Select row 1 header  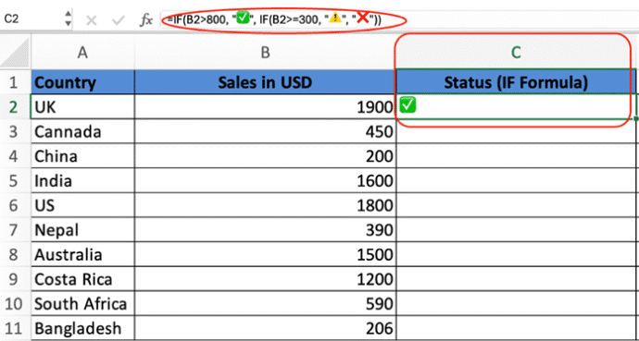pos(15,82)
